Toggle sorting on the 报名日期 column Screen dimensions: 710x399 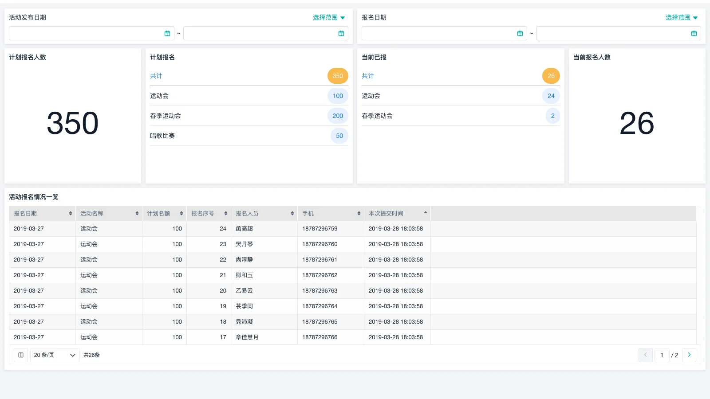[x=71, y=213]
